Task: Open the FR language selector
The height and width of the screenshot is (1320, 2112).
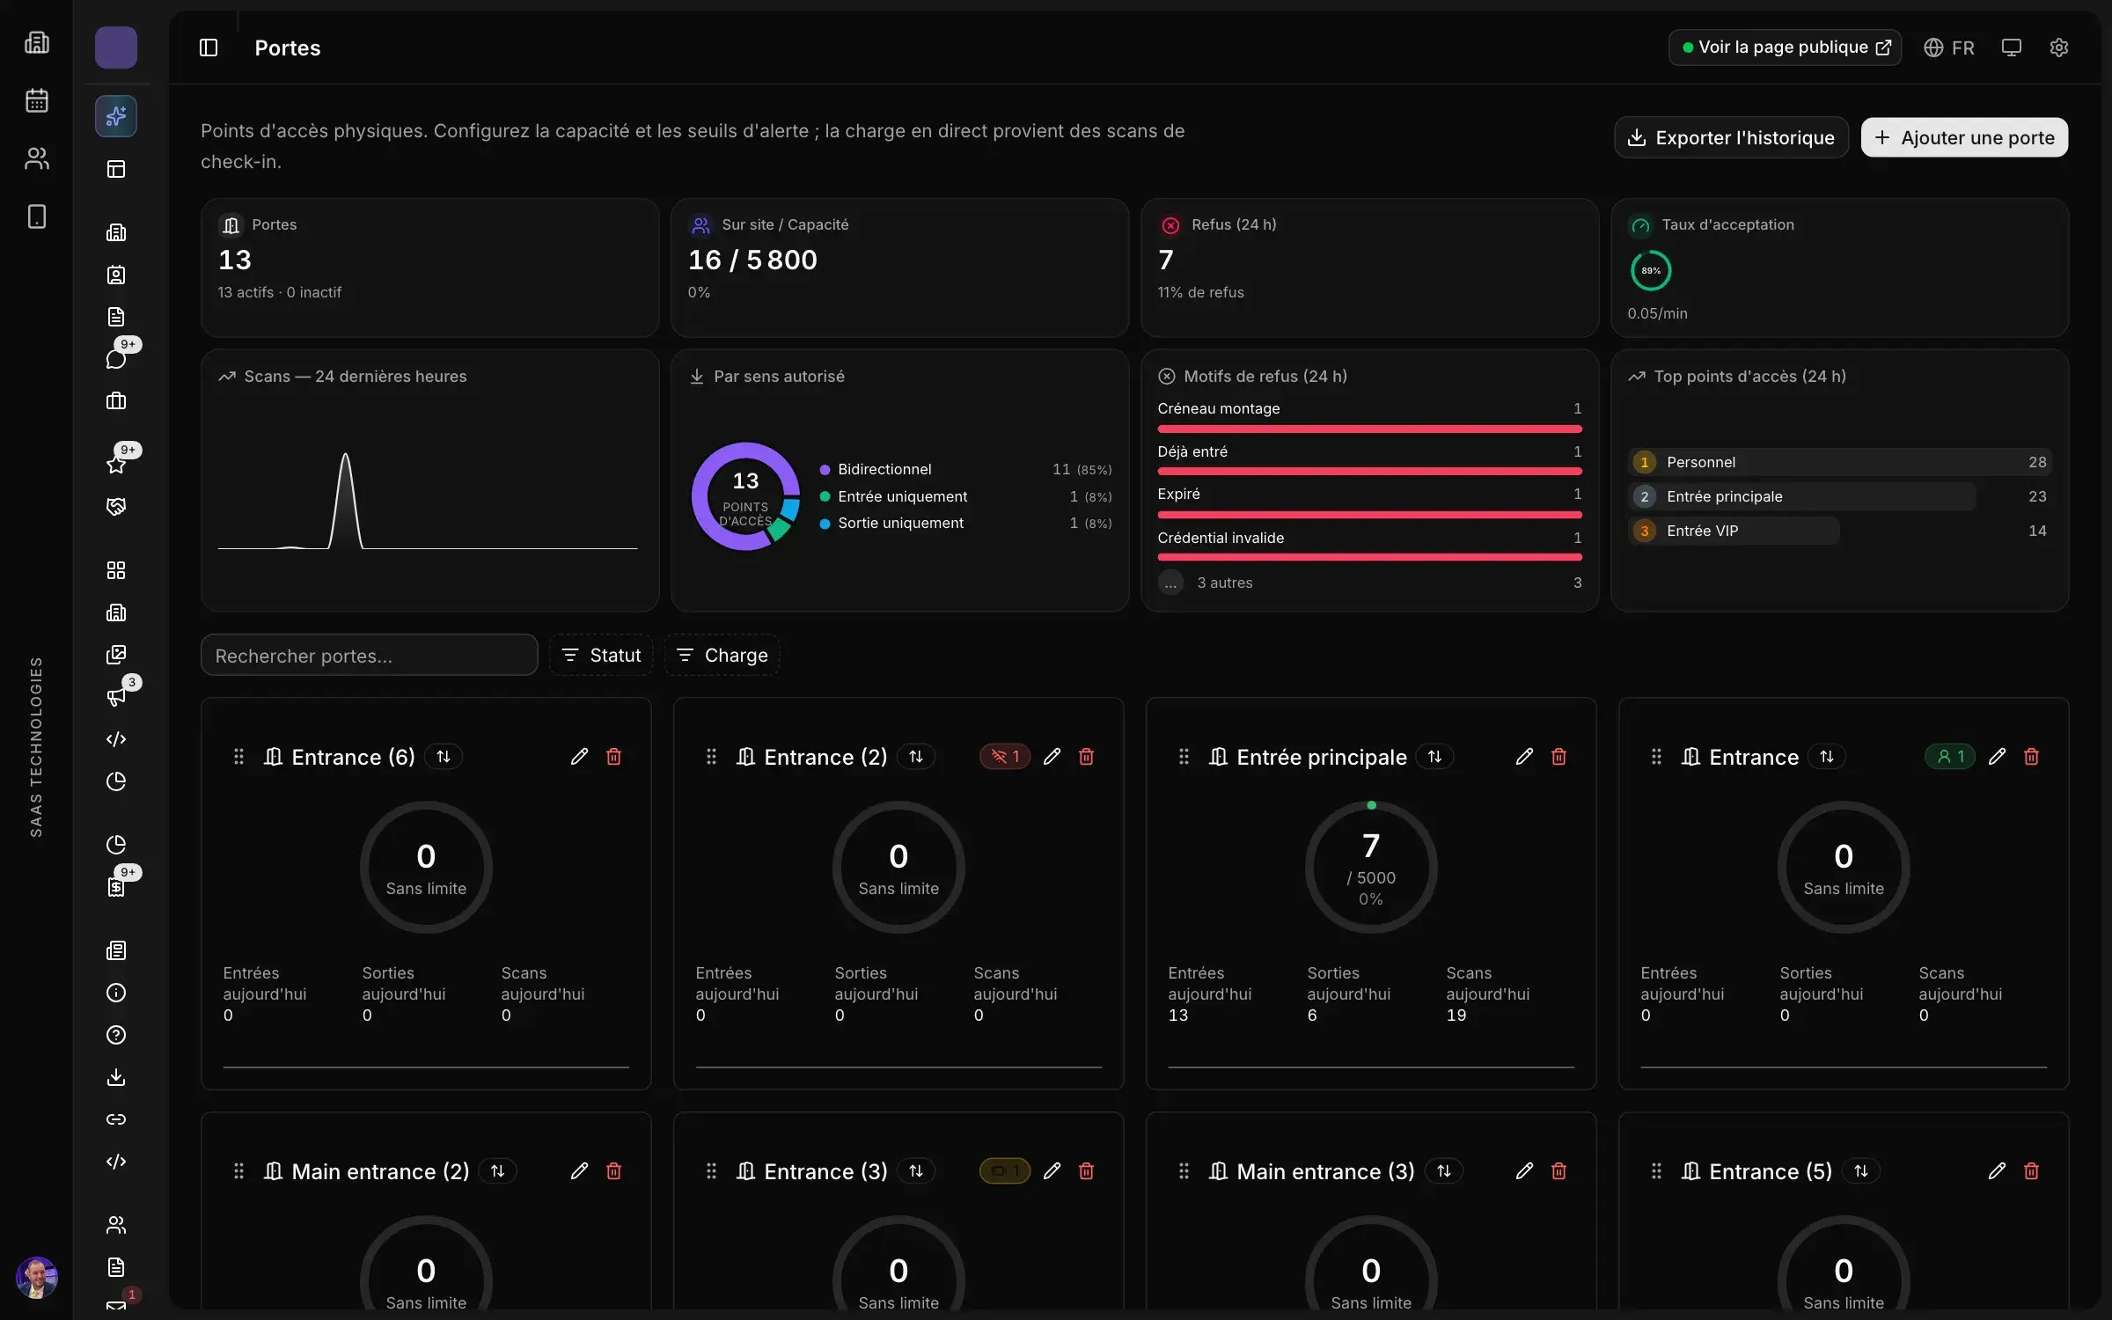Action: 1948,48
